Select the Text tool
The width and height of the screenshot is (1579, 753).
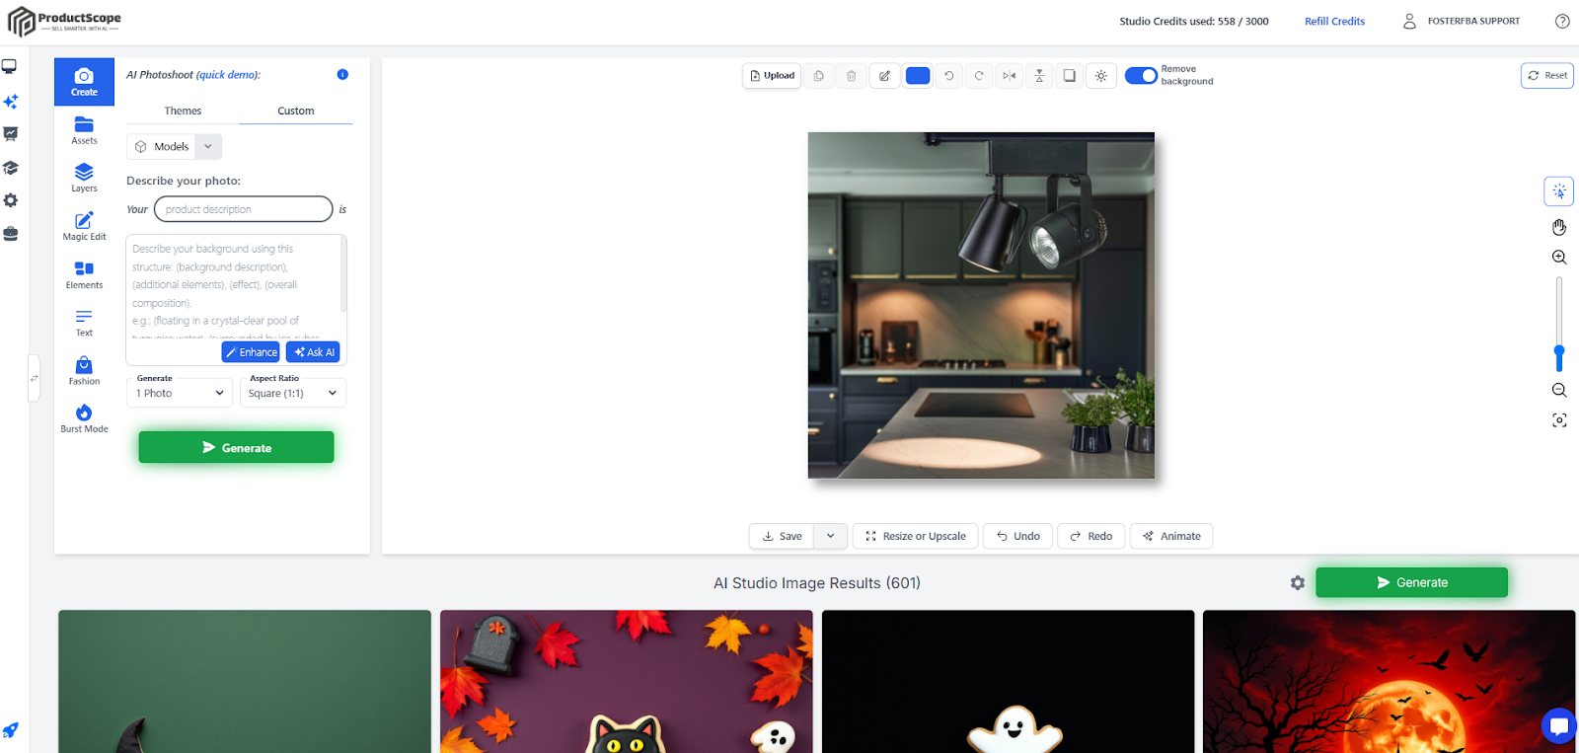pyautogui.click(x=84, y=323)
